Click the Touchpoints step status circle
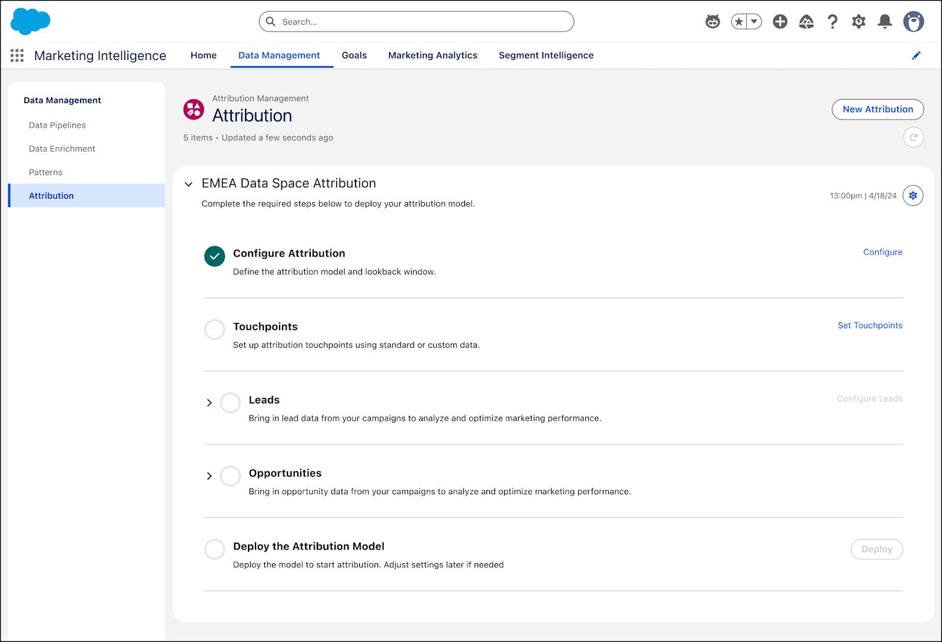 pos(214,330)
